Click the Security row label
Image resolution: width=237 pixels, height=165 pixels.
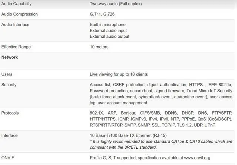coord(9,85)
